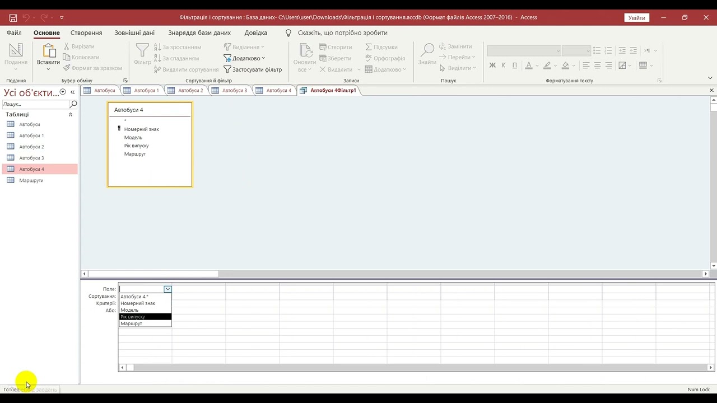The height and width of the screenshot is (403, 717).
Task: Open the Виділити dropdown in Пошук
Action: 457,68
